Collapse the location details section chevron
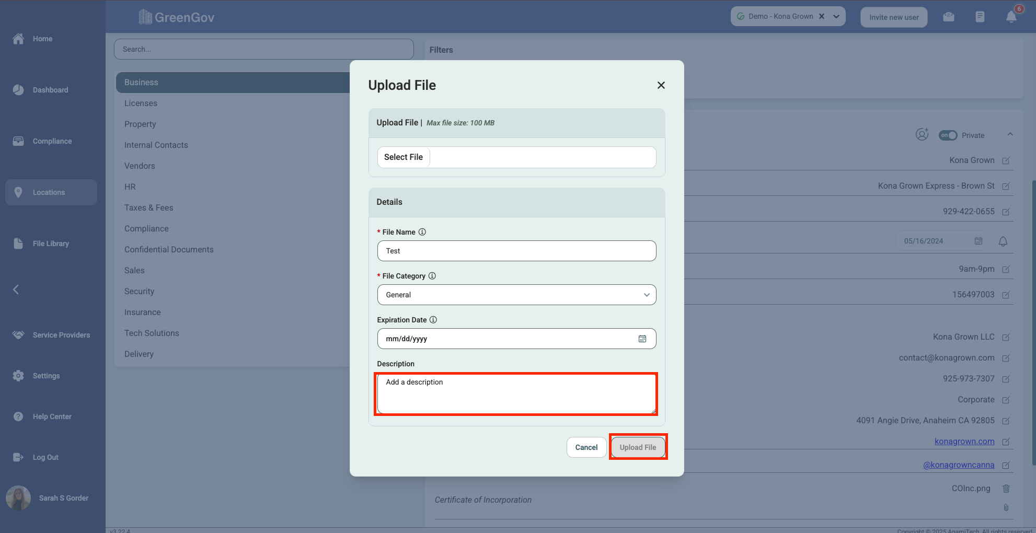This screenshot has width=1036, height=533. pyautogui.click(x=1010, y=134)
